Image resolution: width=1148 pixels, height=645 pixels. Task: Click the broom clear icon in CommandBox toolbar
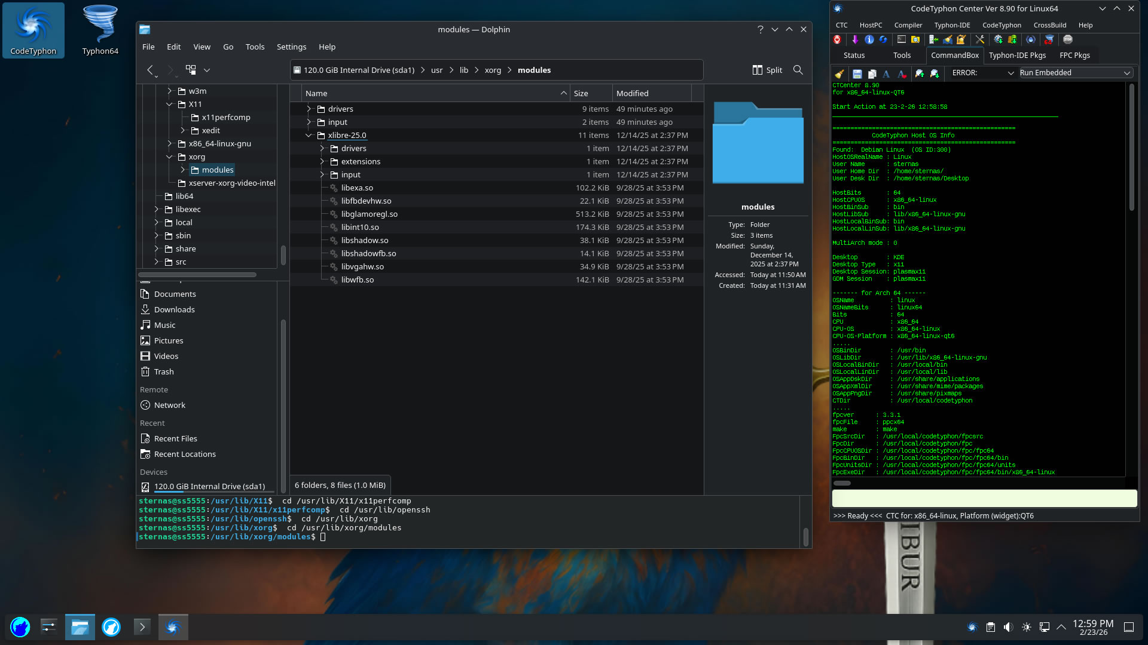tap(839, 73)
